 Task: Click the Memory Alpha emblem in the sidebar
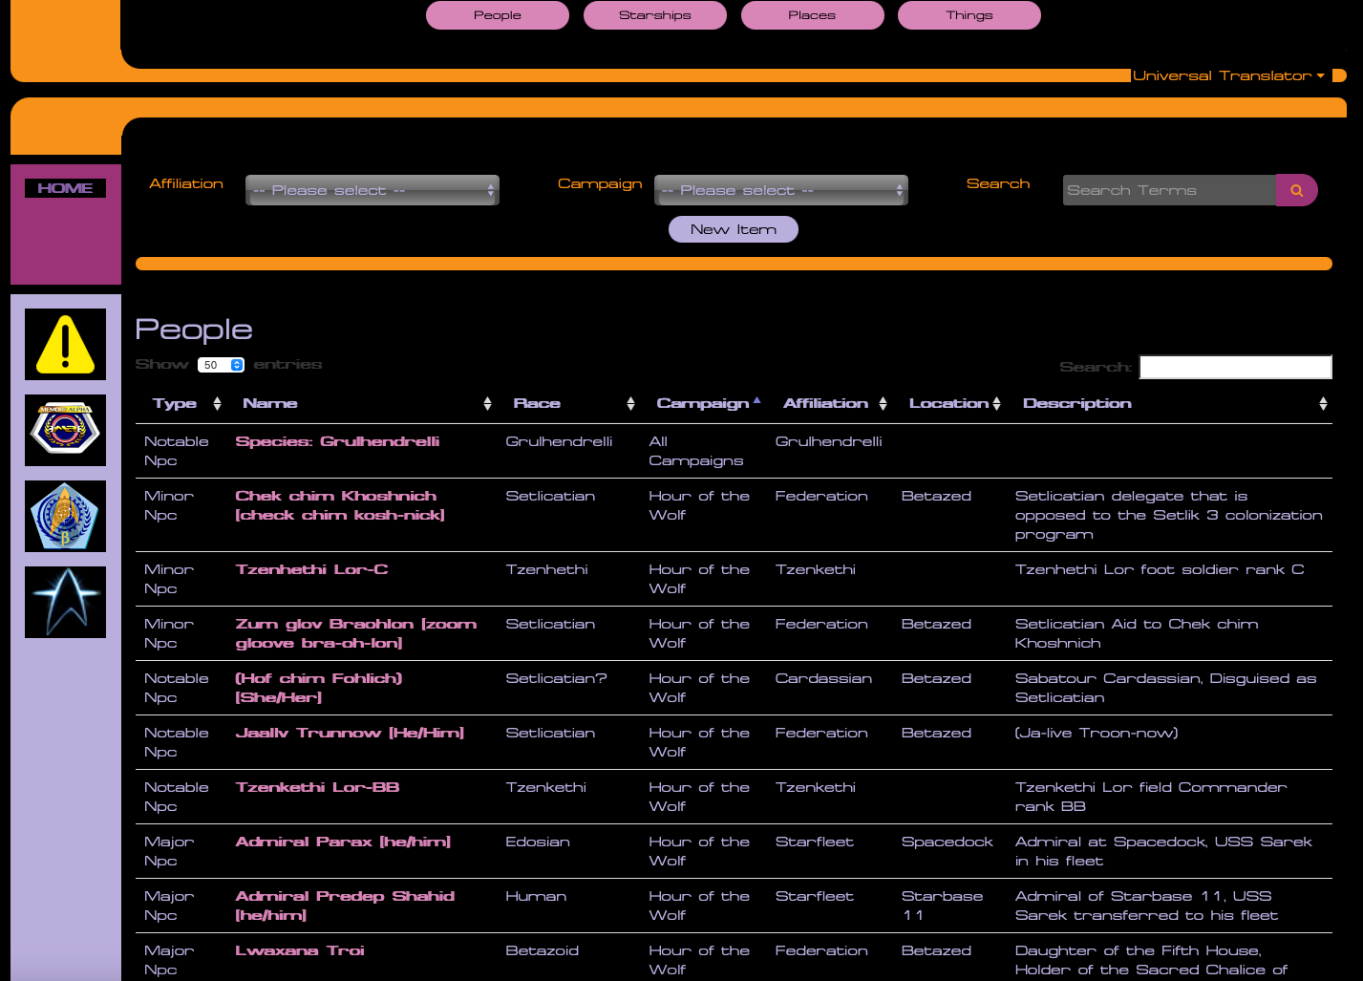[65, 430]
